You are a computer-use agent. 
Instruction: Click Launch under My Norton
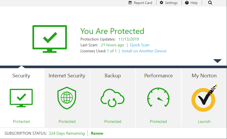point(204,121)
